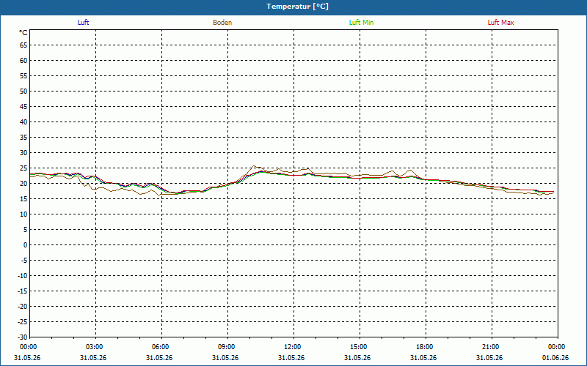The width and height of the screenshot is (587, 366).
Task: Click the 03:00 time axis label
Action: tap(95, 347)
